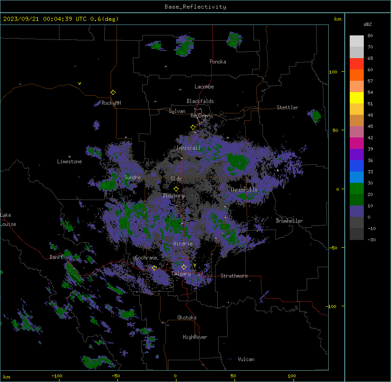
Task: Click the Lake Louise label
Action: point(8,220)
